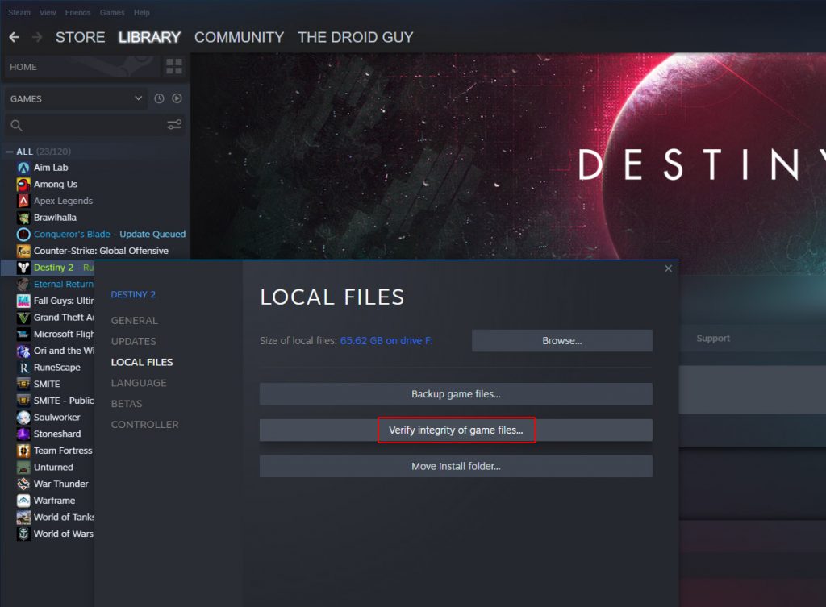Open the Help menu
The image size is (826, 607).
pos(142,13)
